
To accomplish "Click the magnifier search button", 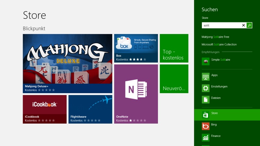I will pyautogui.click(x=249, y=25).
